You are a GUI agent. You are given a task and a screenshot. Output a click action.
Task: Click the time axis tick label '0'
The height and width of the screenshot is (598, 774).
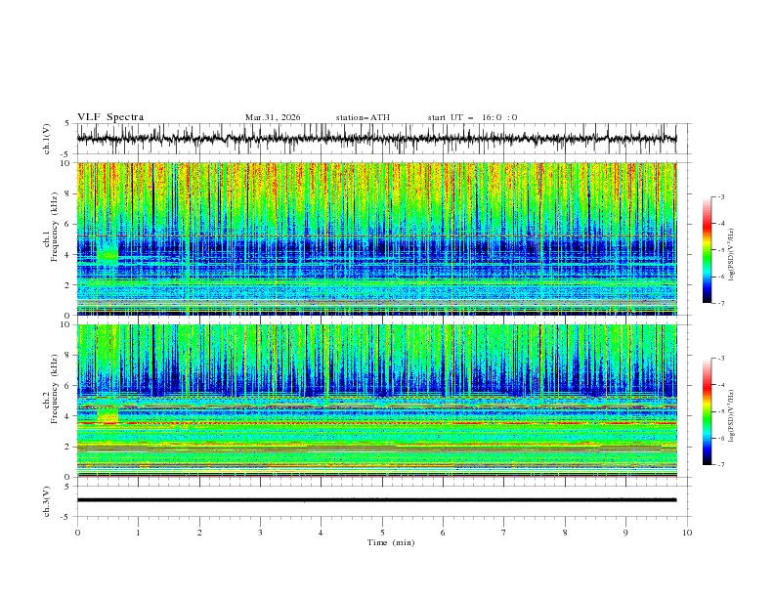pos(77,533)
